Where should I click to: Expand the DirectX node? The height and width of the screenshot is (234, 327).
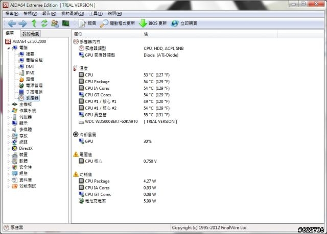pos(9,149)
